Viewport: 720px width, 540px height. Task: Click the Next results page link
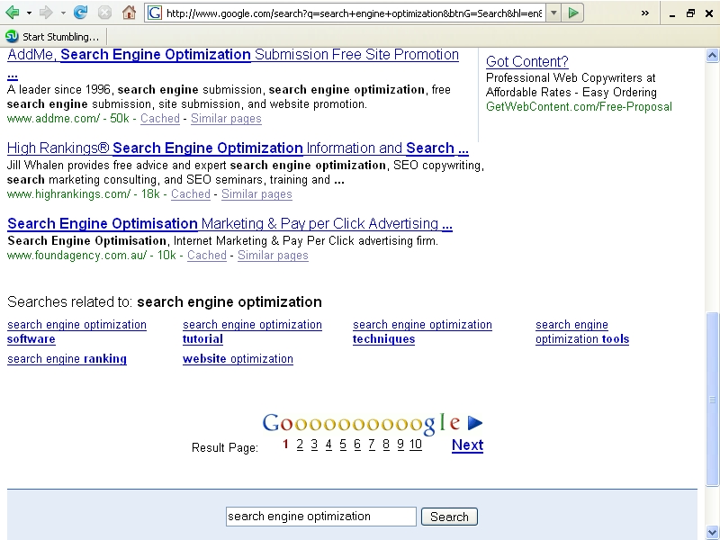tap(467, 445)
